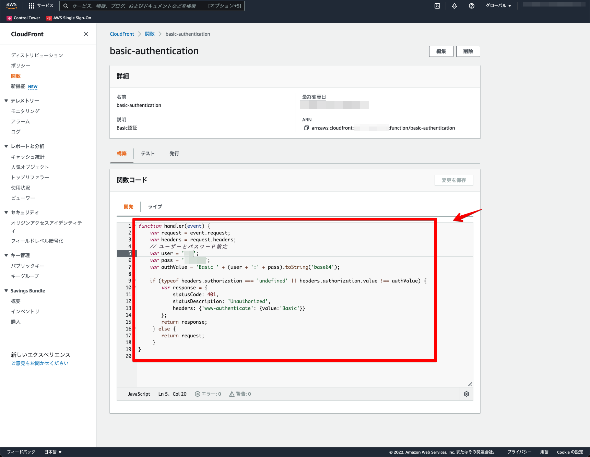Open 用語 footer link

[544, 452]
